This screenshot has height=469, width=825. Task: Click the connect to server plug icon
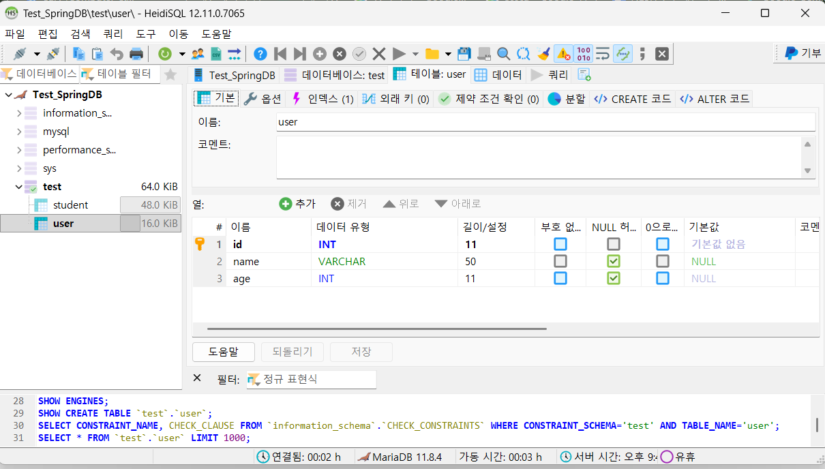20,53
